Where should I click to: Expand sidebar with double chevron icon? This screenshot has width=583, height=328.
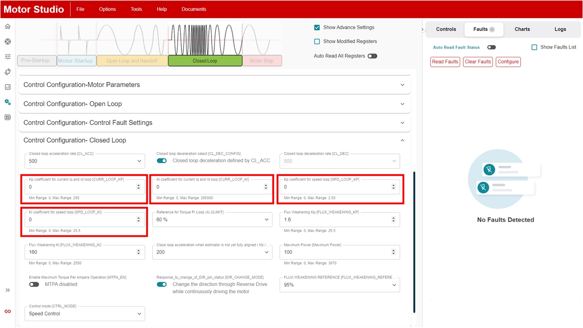coord(8,290)
